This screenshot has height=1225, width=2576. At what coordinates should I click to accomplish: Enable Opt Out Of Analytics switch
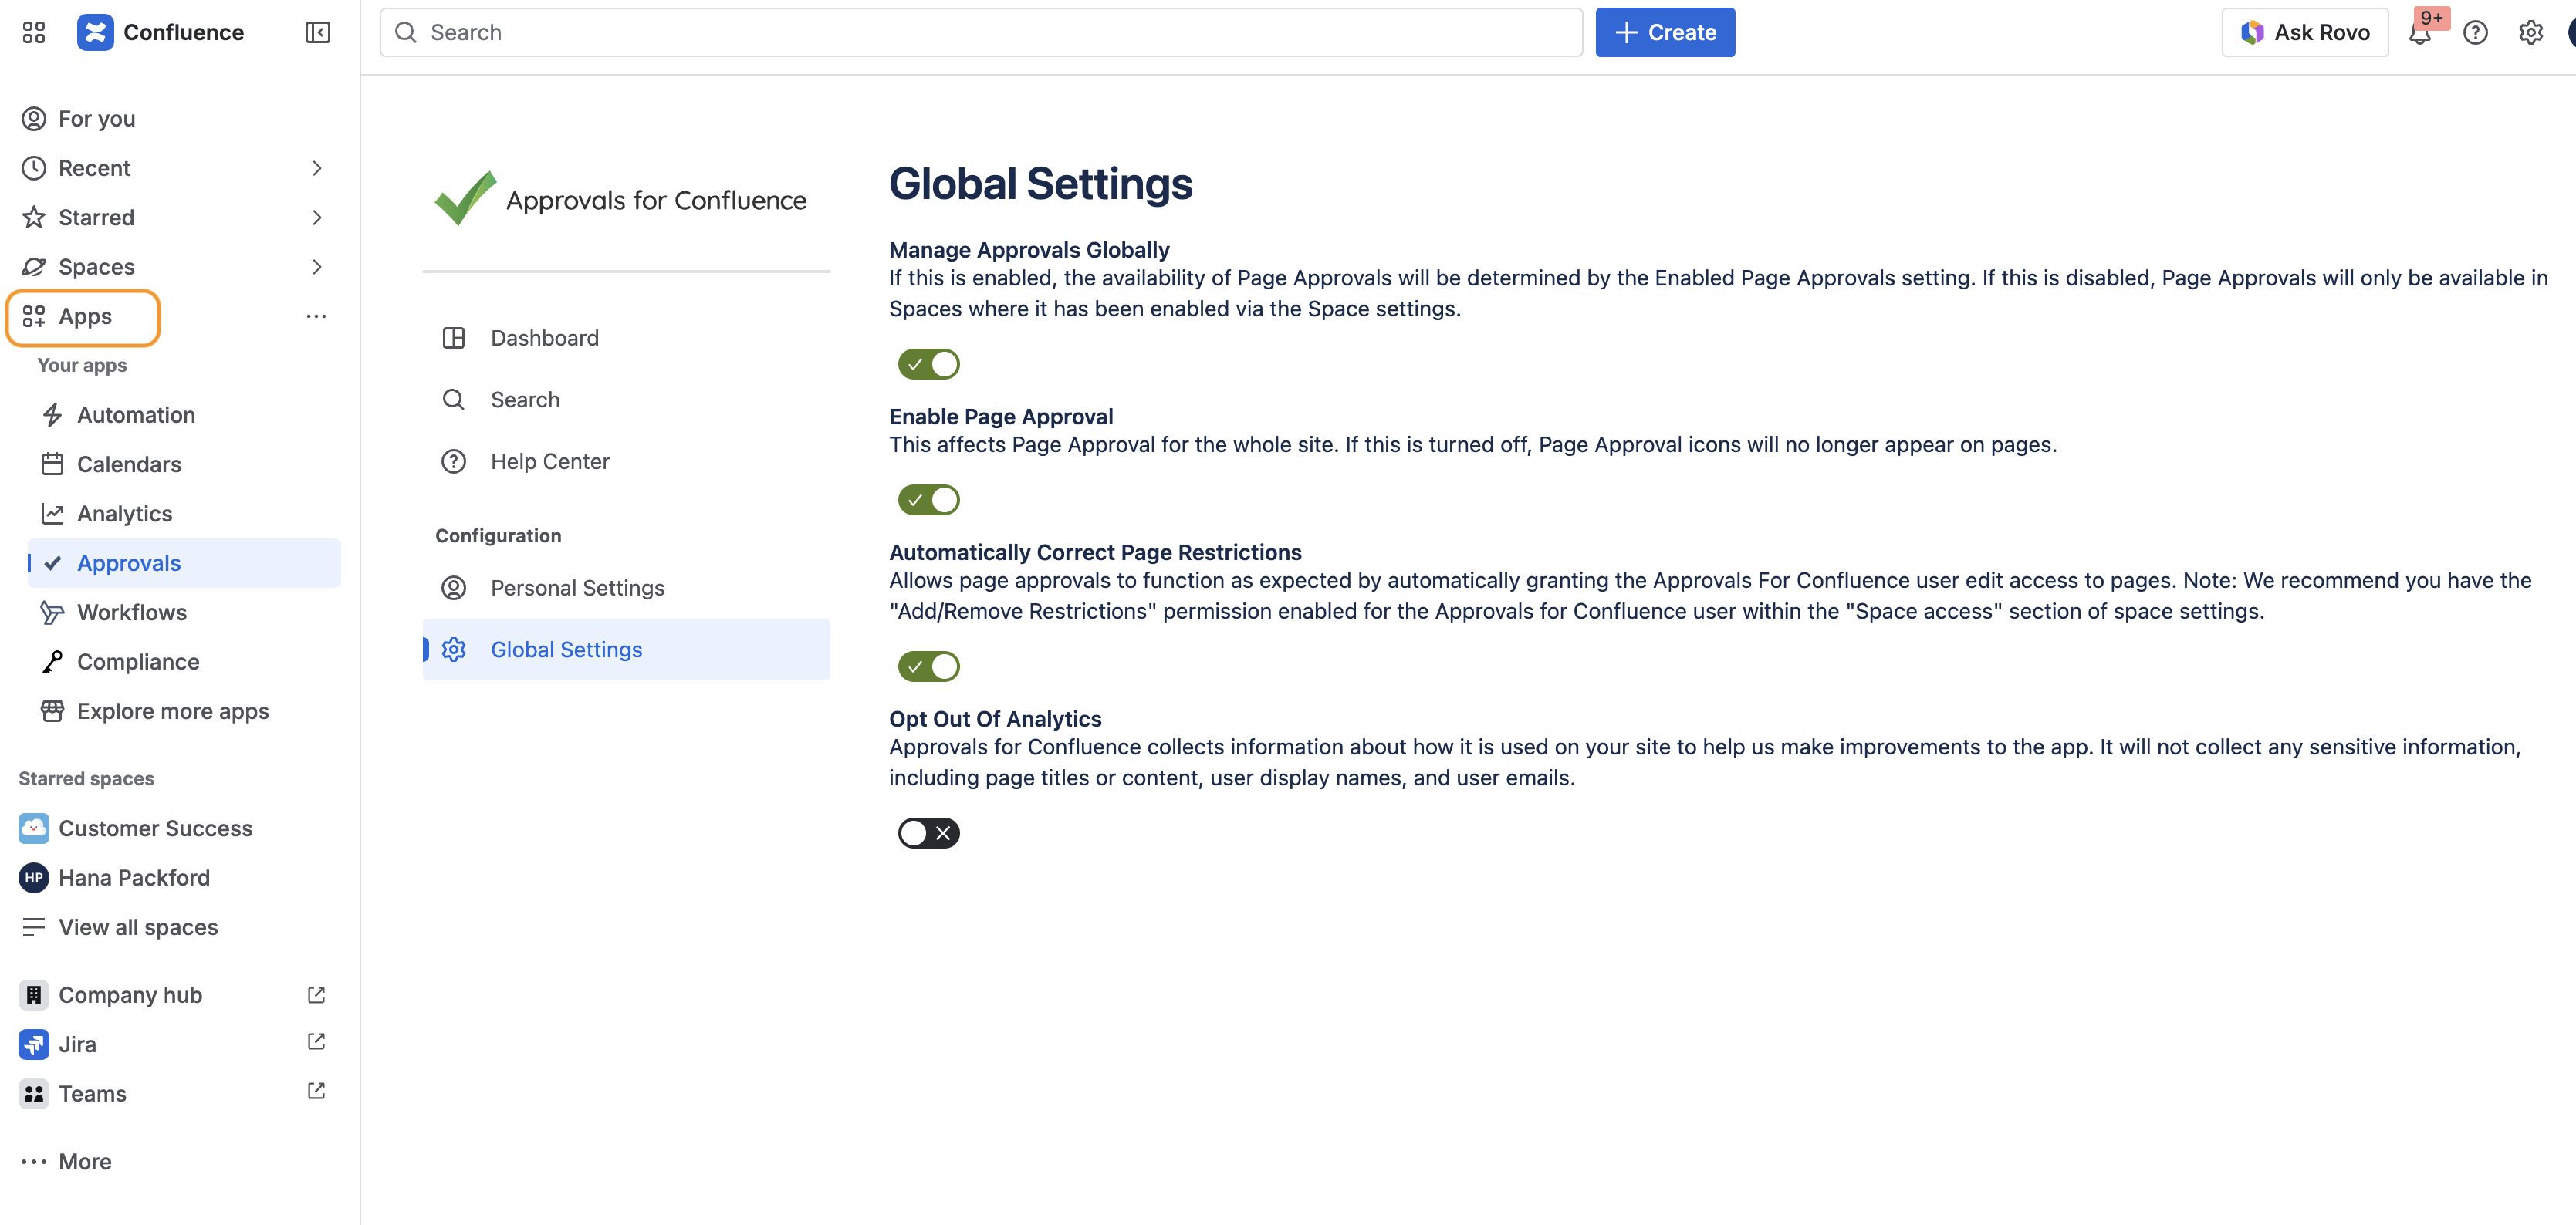coord(929,833)
